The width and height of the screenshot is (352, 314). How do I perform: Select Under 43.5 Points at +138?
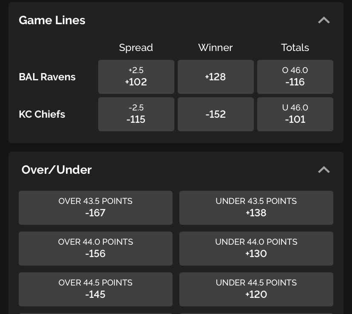(256, 208)
